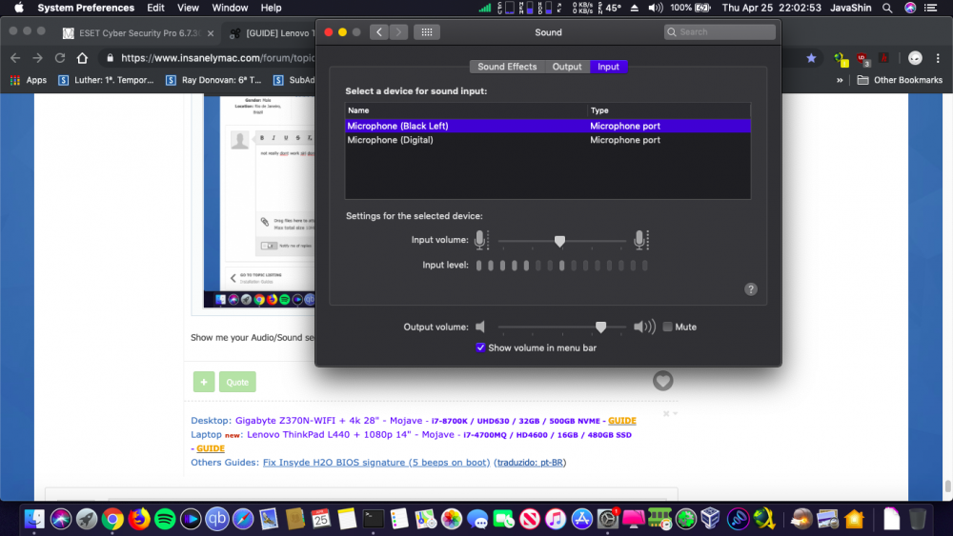Click the bookmark star in Chrome's address bar
This screenshot has height=536, width=953.
point(811,58)
